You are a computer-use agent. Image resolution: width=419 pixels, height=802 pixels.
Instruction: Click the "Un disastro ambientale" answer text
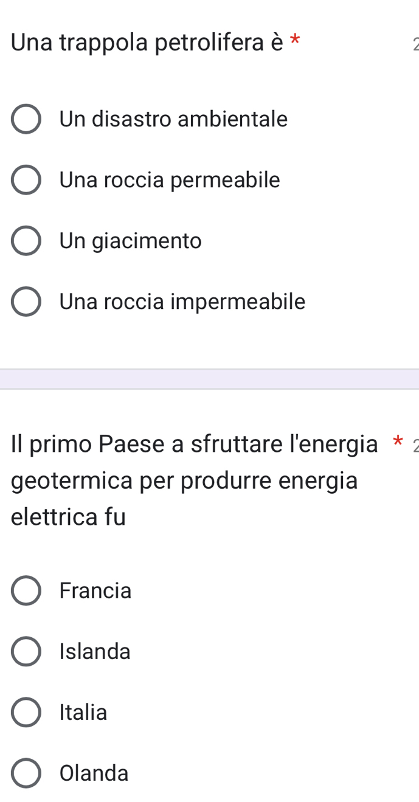pyautogui.click(x=173, y=119)
